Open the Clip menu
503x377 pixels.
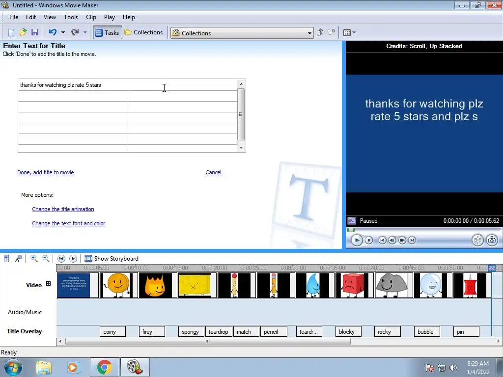pos(91,17)
